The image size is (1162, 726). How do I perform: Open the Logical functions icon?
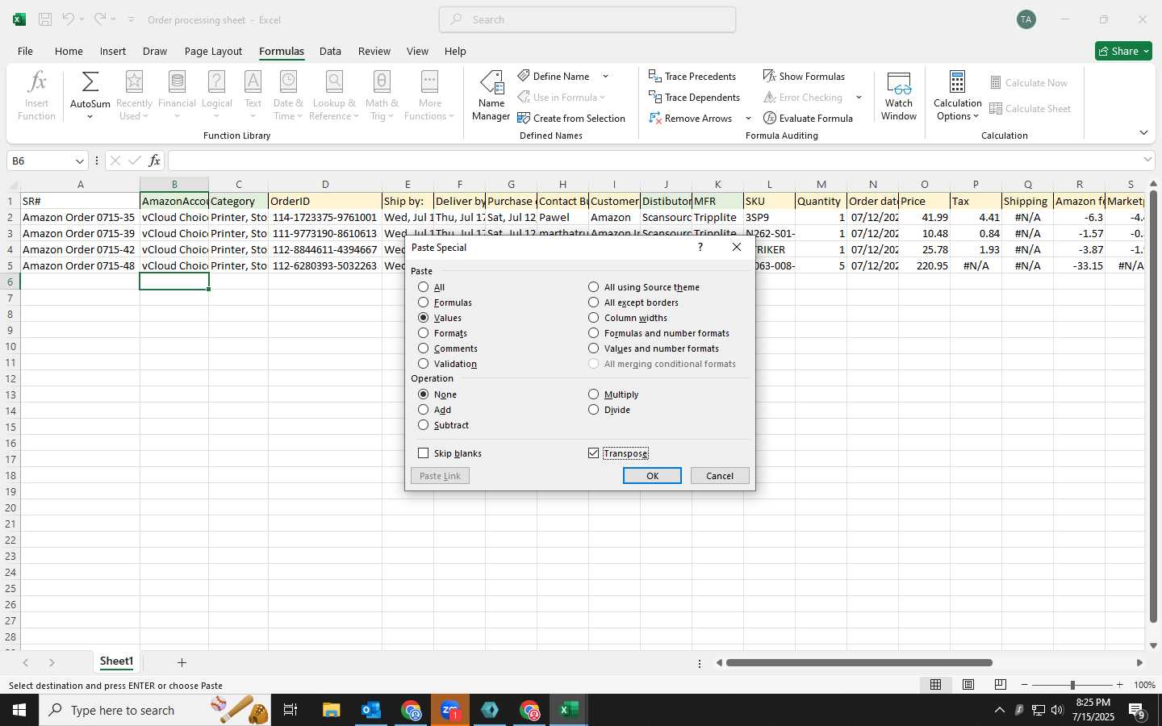(216, 81)
